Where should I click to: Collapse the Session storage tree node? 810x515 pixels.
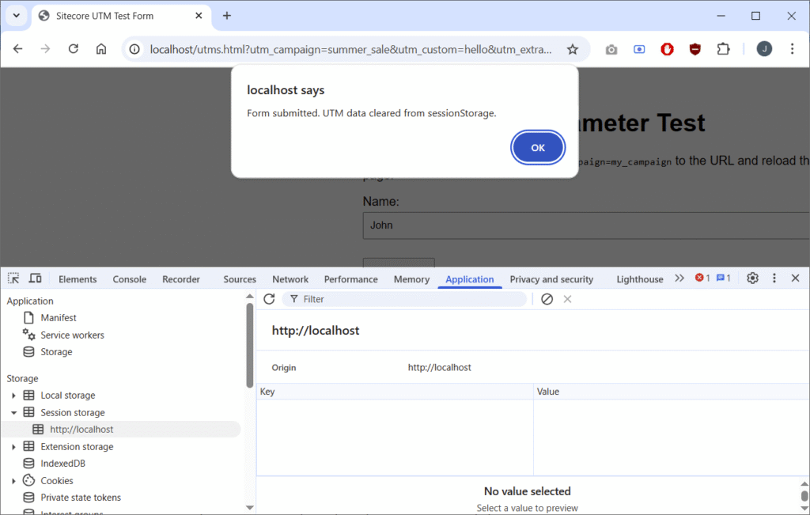point(14,413)
